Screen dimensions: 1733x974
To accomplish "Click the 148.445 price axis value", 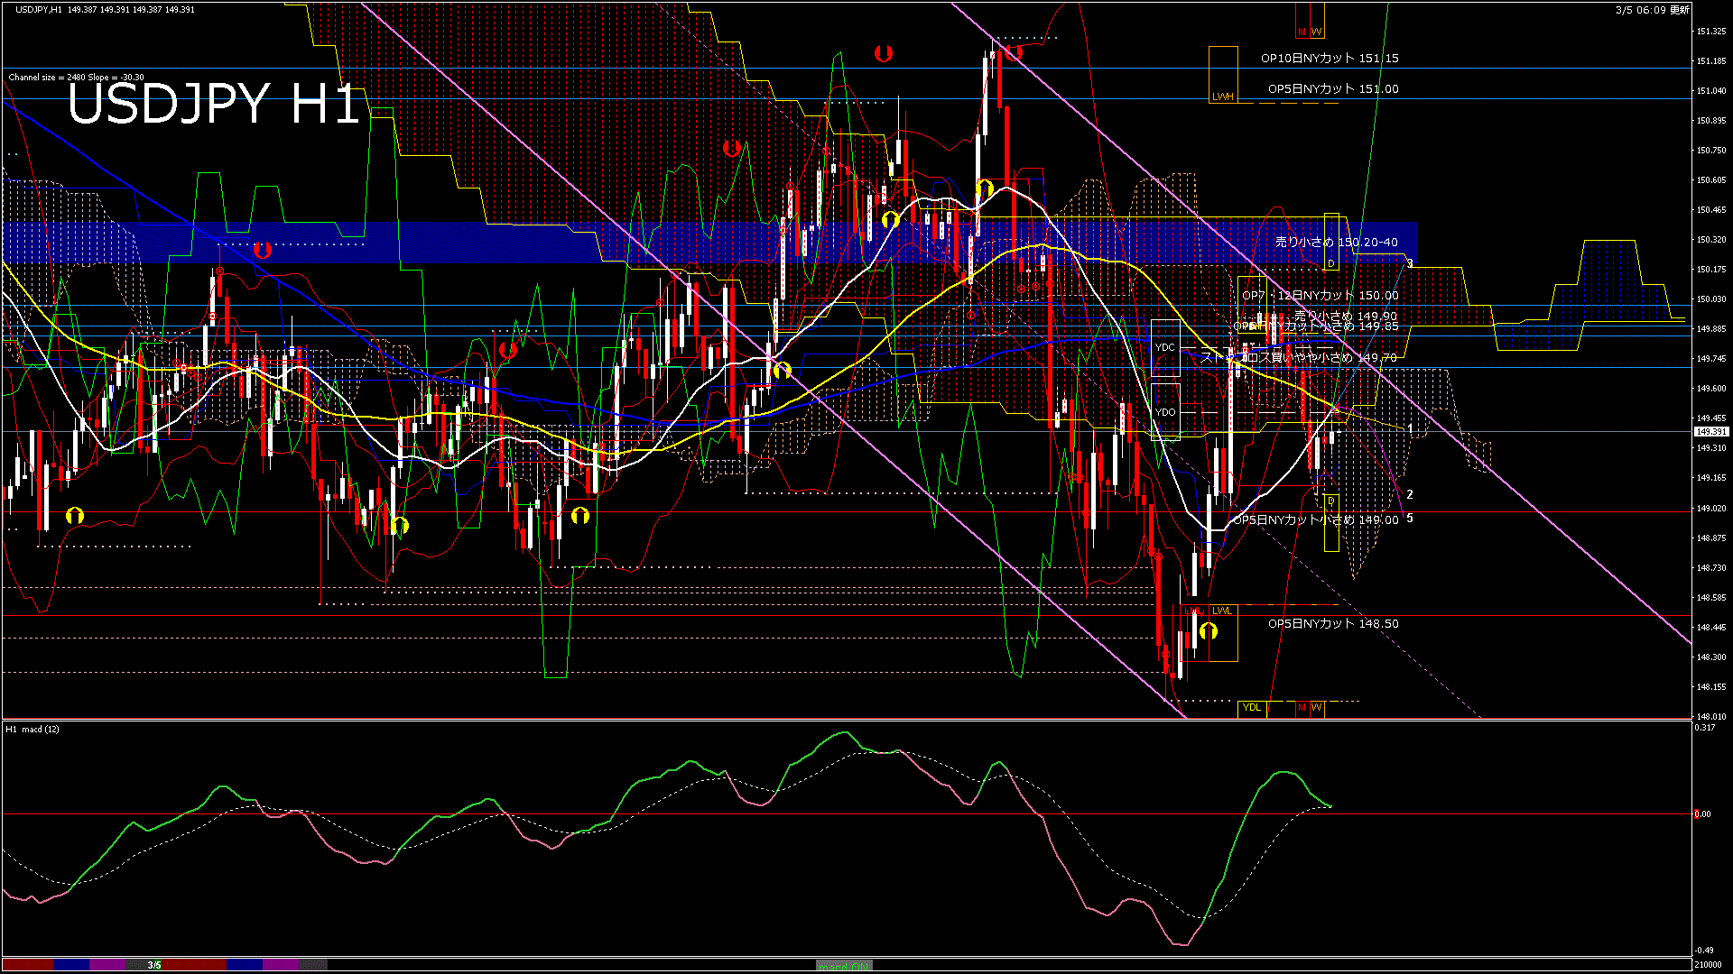I will point(1711,628).
